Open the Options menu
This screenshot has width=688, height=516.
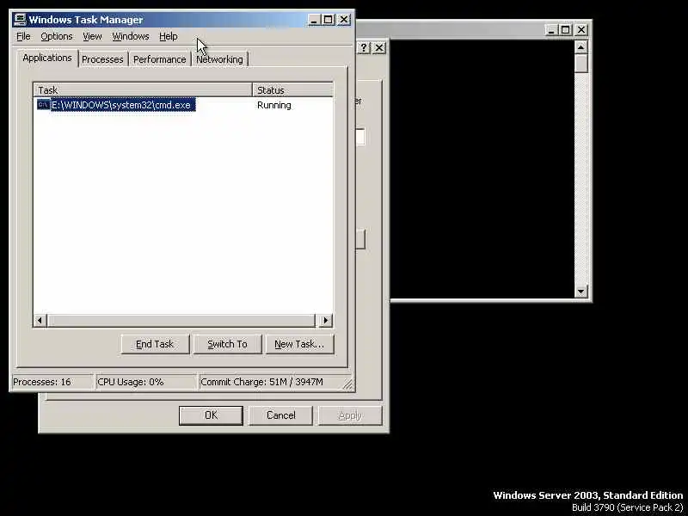point(57,36)
